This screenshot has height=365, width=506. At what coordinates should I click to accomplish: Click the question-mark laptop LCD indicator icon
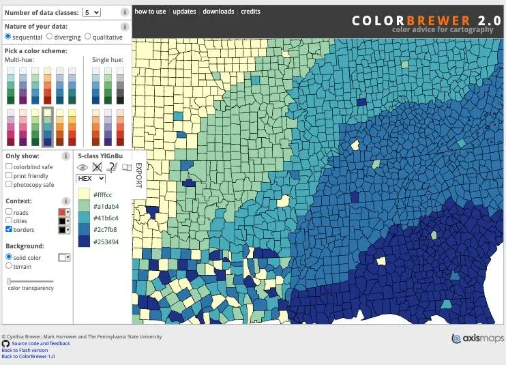[x=112, y=167]
